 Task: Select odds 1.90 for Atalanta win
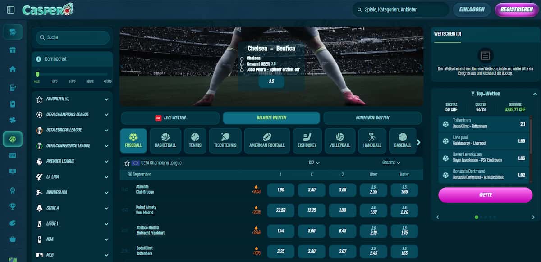tap(280, 190)
